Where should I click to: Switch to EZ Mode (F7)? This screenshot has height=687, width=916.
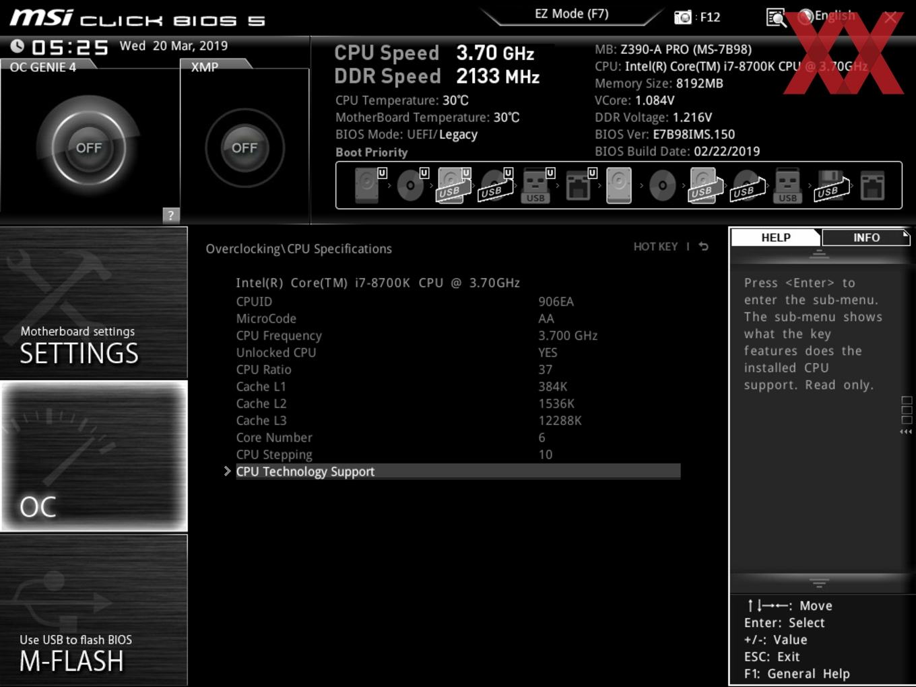pyautogui.click(x=572, y=13)
